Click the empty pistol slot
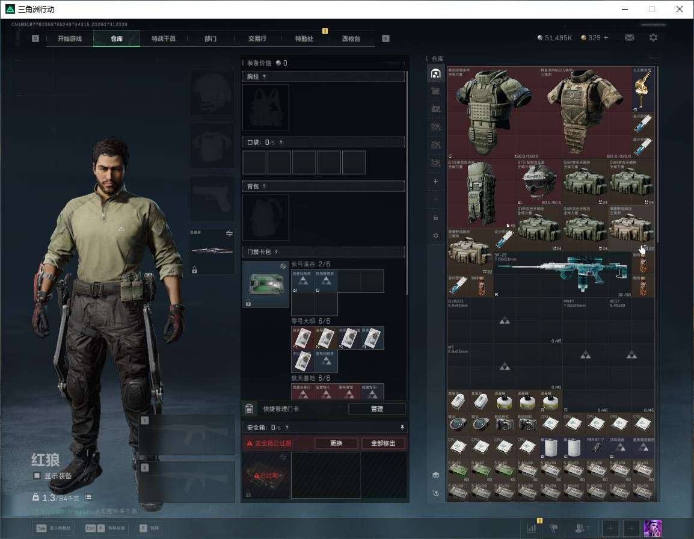Image resolution: width=694 pixels, height=539 pixels. [212, 199]
